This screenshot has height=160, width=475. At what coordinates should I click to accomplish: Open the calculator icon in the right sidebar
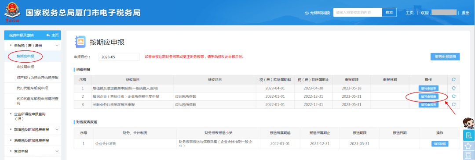pos(469,156)
